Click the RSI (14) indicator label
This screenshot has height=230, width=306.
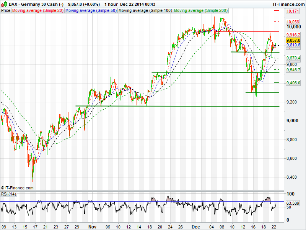8,194
